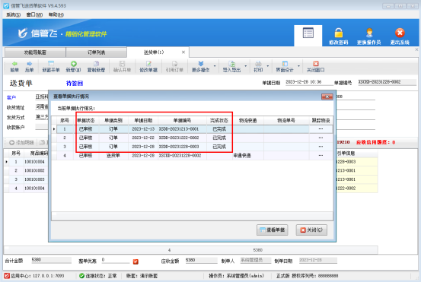The height and width of the screenshot is (282, 421).
Task: Switch to the 订单列表 tab
Action: tap(97, 52)
